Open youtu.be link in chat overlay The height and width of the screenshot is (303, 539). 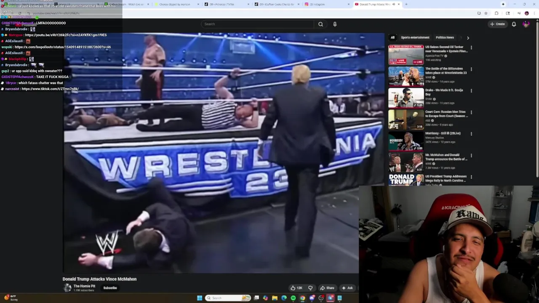66,35
